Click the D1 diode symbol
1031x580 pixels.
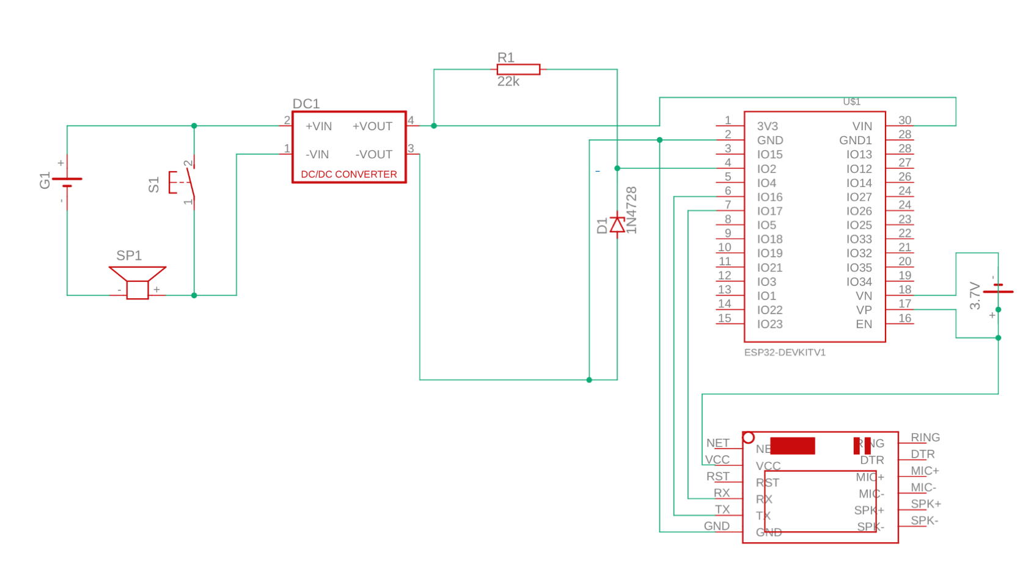pos(617,225)
